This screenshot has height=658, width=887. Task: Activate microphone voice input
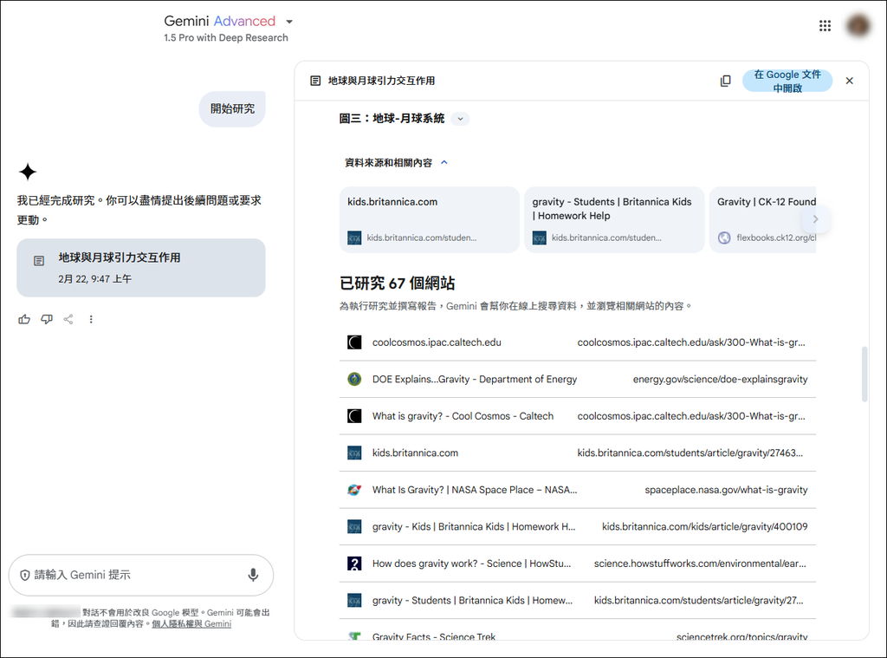(253, 576)
